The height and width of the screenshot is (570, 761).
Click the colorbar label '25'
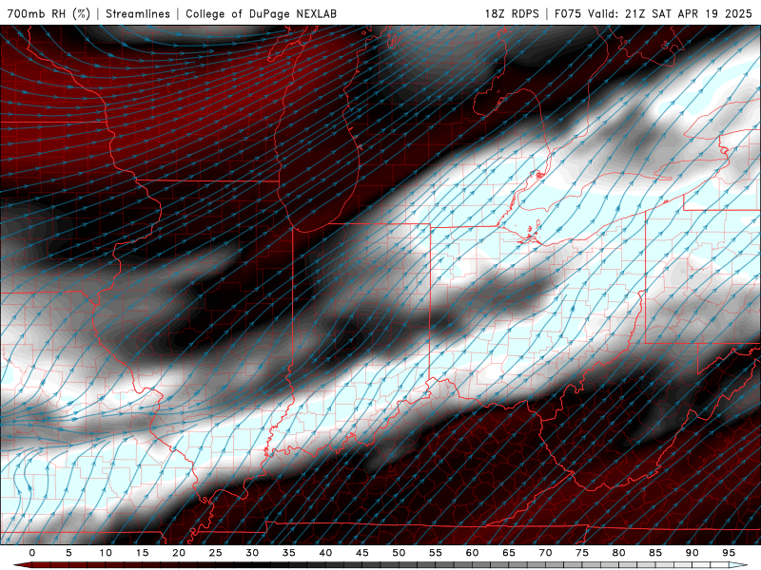click(216, 553)
